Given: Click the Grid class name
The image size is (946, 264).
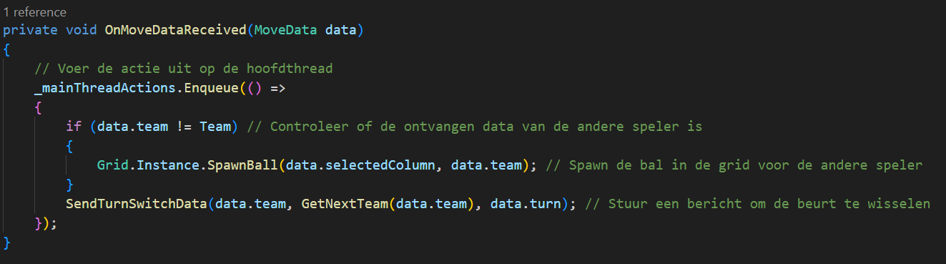Looking at the screenshot, I should point(112,165).
